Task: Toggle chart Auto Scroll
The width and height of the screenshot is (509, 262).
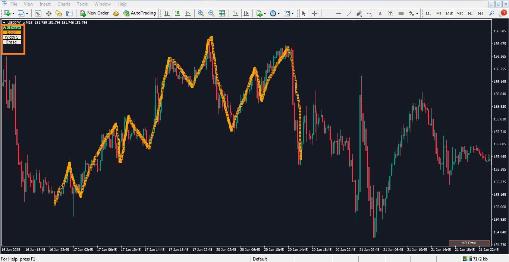Action: 236,13
